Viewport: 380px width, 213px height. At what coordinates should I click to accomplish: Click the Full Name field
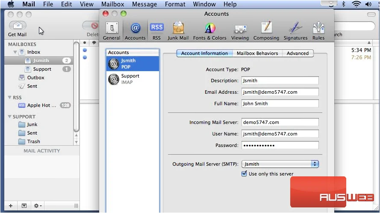[280, 104]
